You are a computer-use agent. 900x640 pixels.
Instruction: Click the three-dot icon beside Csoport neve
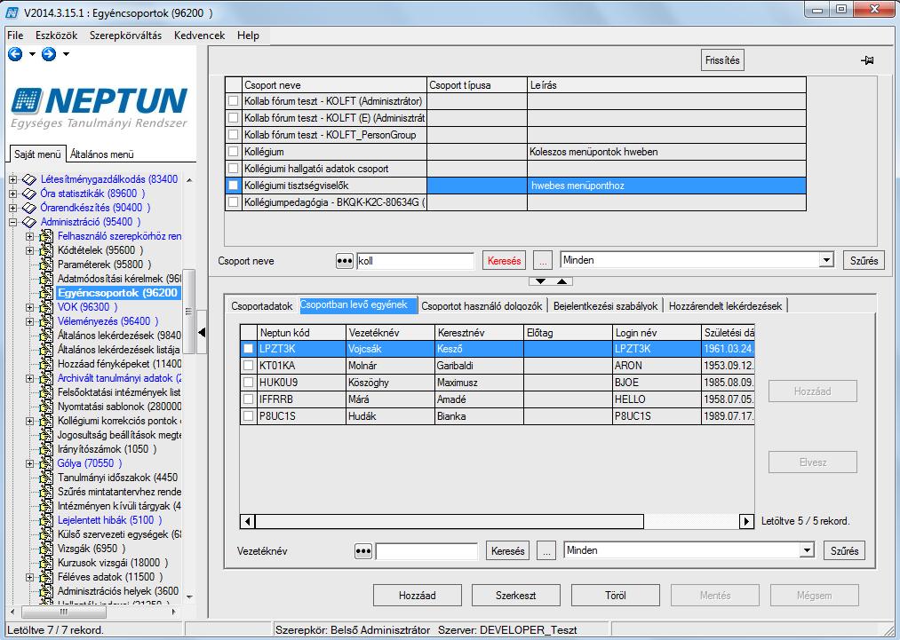[x=345, y=261]
